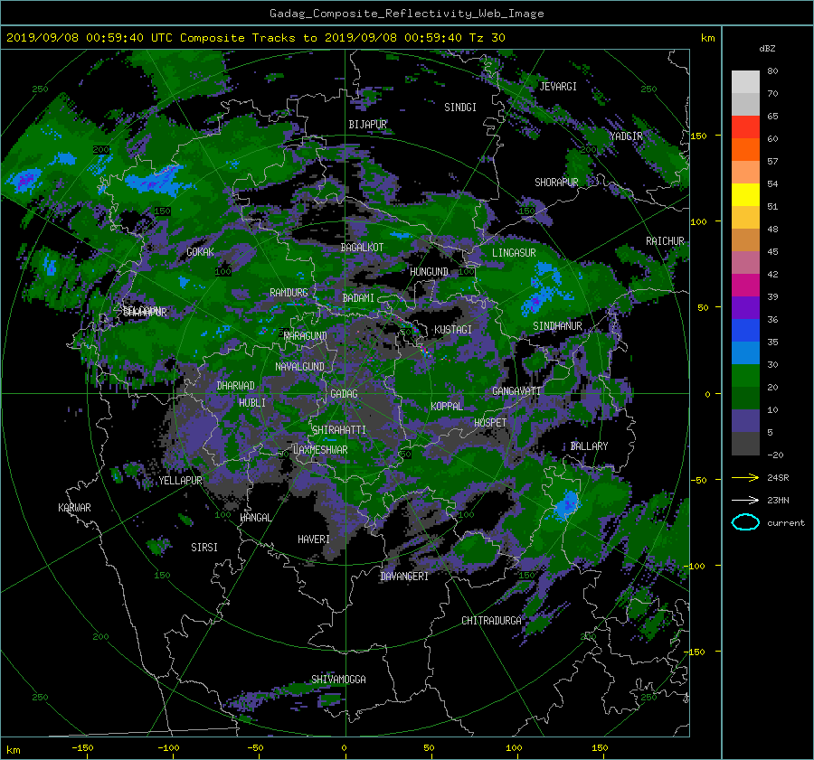Select the purple 39-36 dBZ swatch
This screenshot has width=814, height=760.
[745, 307]
